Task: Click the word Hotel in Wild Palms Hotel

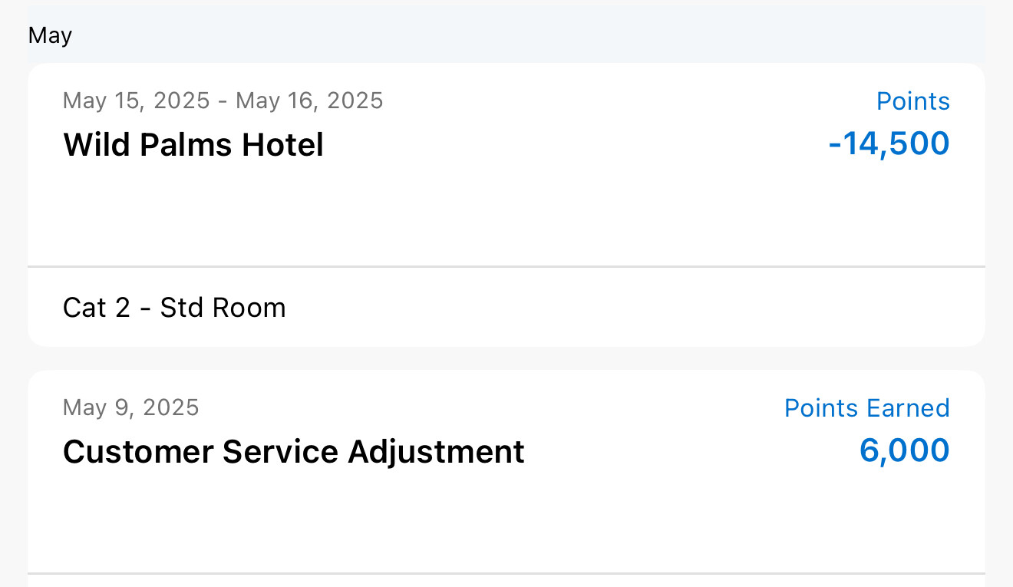Action: tap(282, 144)
